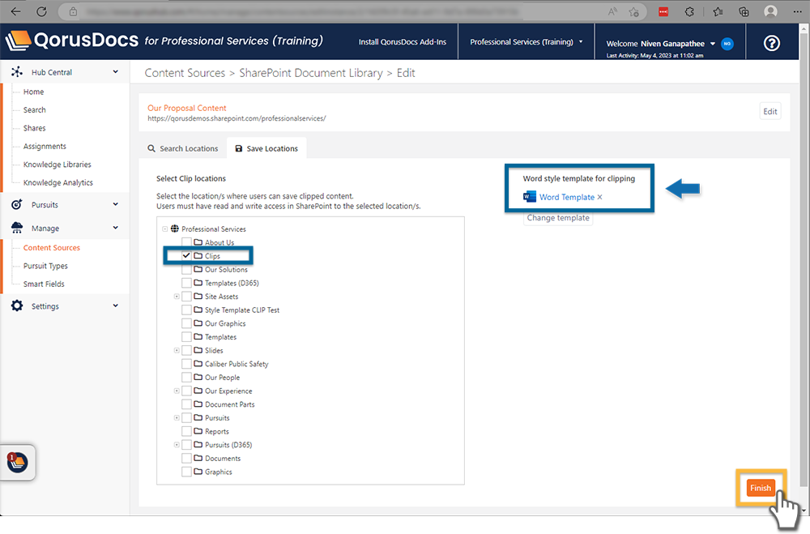The width and height of the screenshot is (810, 534).
Task: Check the About Us folder checkbox
Action: [x=186, y=242]
